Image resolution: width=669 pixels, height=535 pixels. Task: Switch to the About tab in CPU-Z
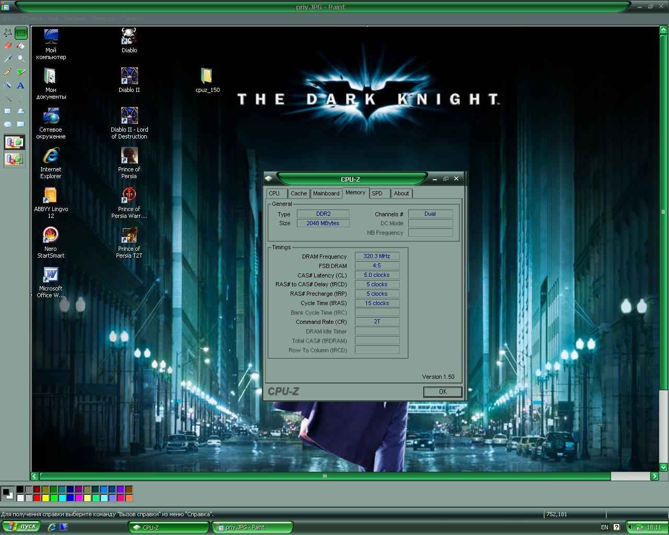tap(401, 193)
